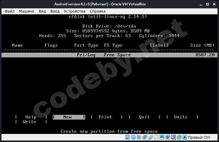
Task: Click the network adapters status icon
Action: pos(145,137)
